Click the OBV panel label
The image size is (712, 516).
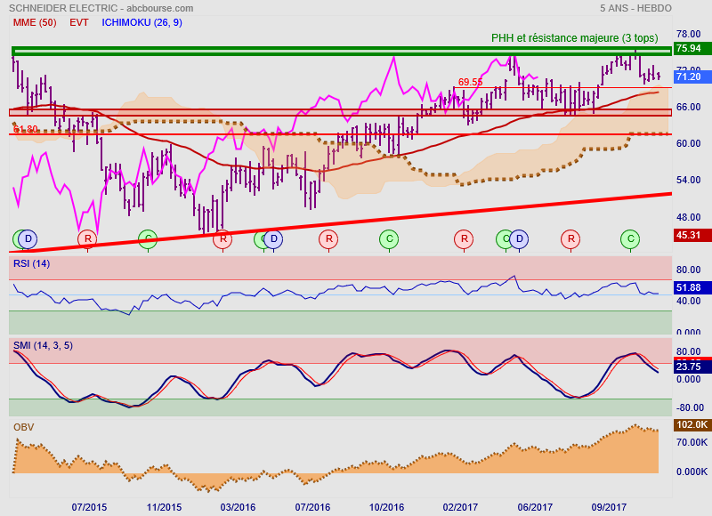coord(24,427)
